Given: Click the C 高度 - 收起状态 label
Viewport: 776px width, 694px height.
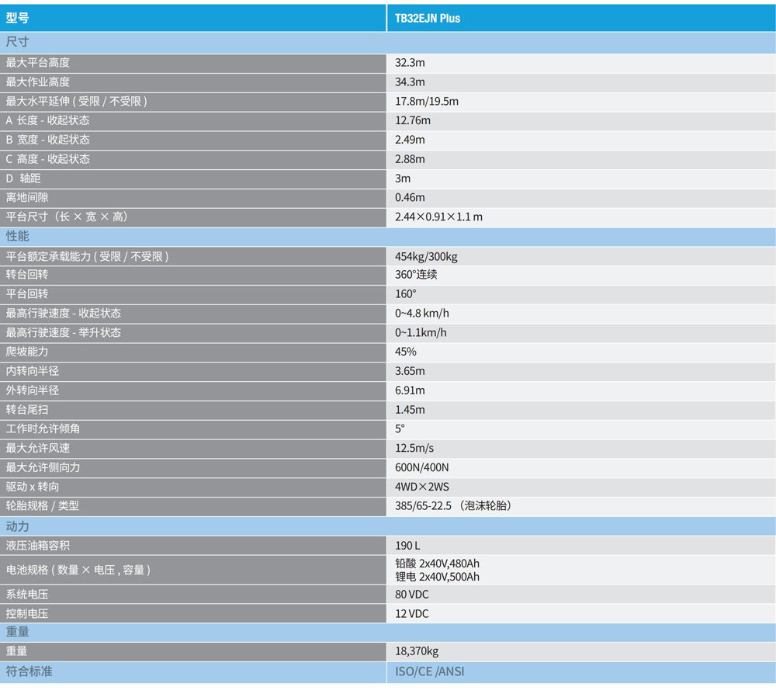Looking at the screenshot, I should [47, 159].
